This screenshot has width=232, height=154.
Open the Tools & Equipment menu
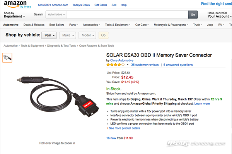pos(117,25)
